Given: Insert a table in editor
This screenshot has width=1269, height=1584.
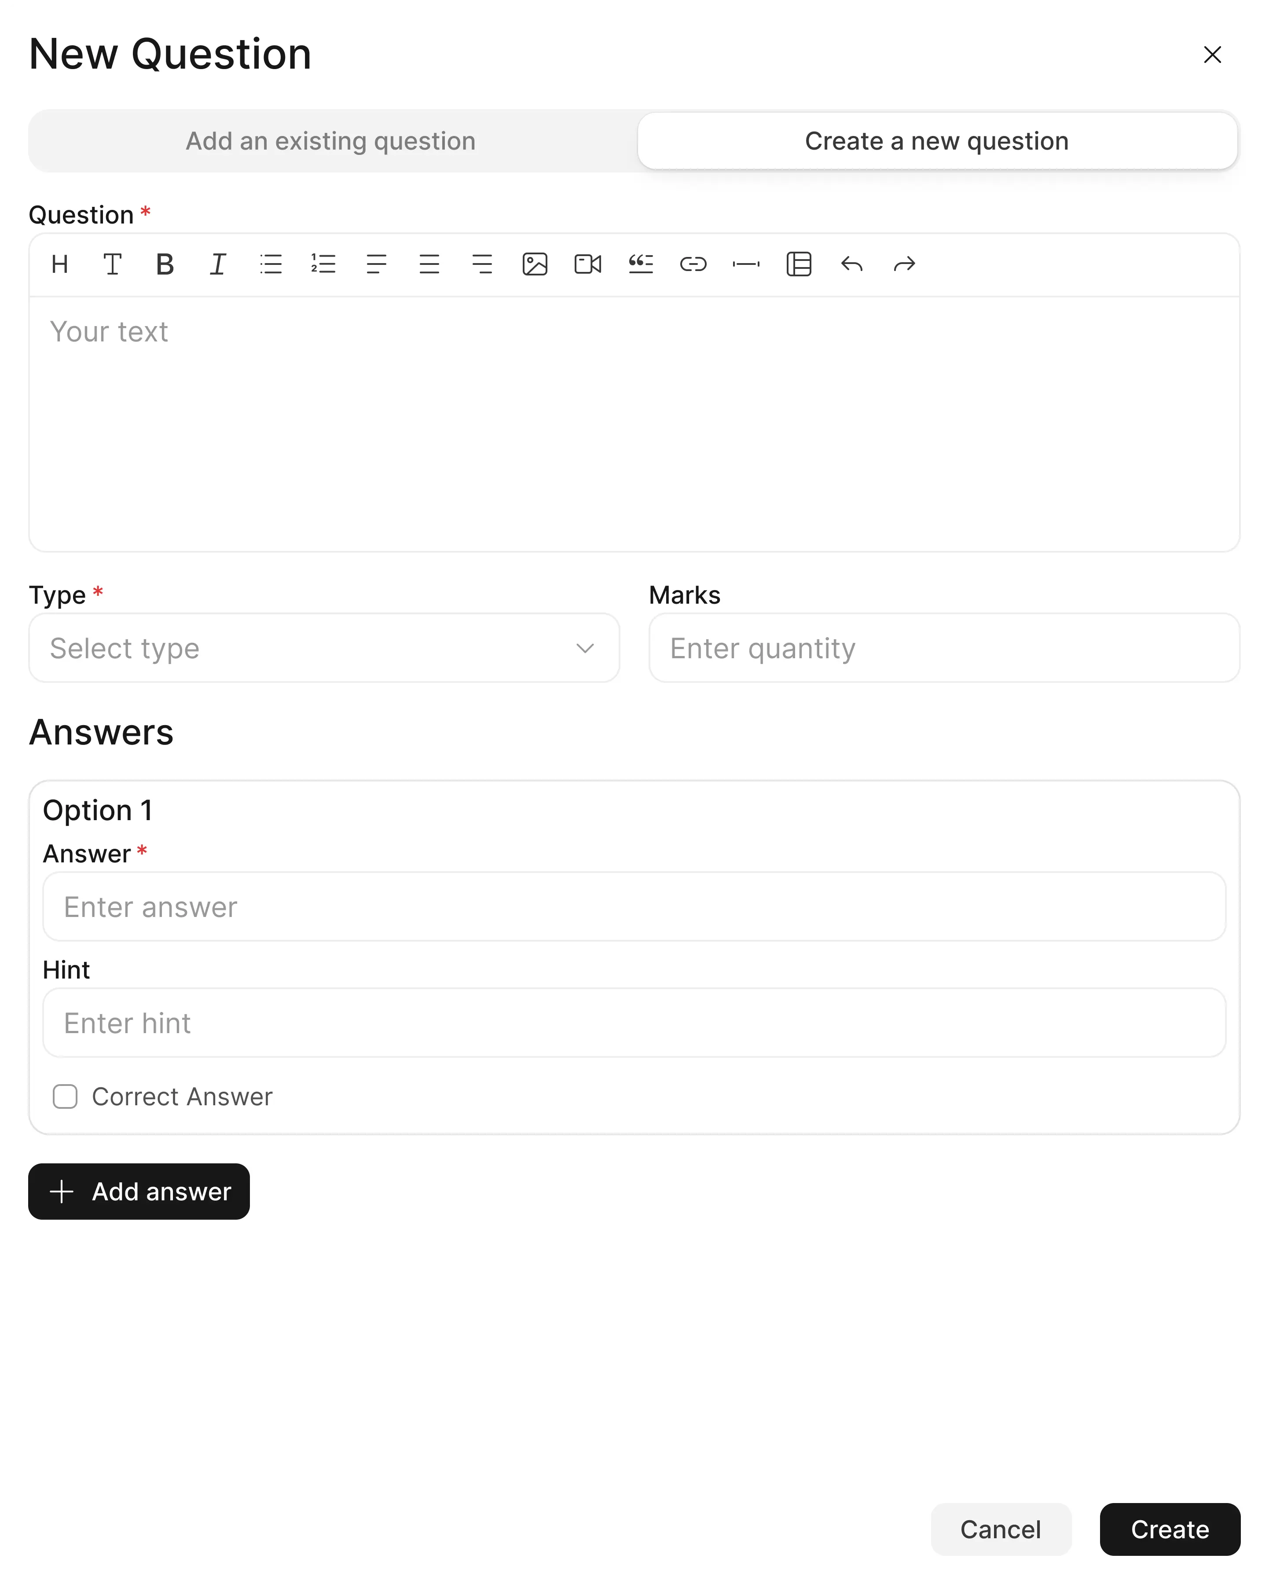Looking at the screenshot, I should click(799, 264).
